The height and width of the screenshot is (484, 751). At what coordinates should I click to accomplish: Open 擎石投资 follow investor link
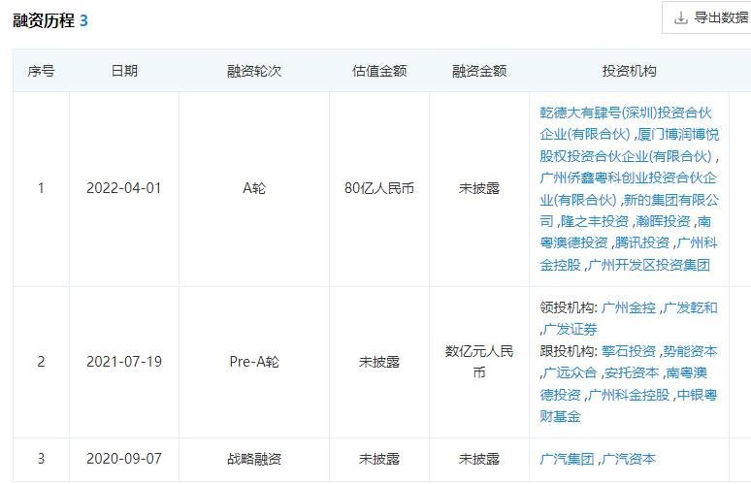click(x=629, y=351)
